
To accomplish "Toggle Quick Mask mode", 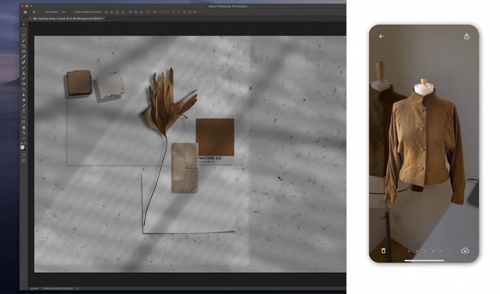I will [x=23, y=155].
